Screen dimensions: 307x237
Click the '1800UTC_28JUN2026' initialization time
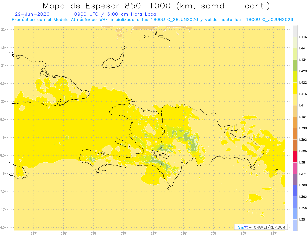pyautogui.click(x=174, y=20)
